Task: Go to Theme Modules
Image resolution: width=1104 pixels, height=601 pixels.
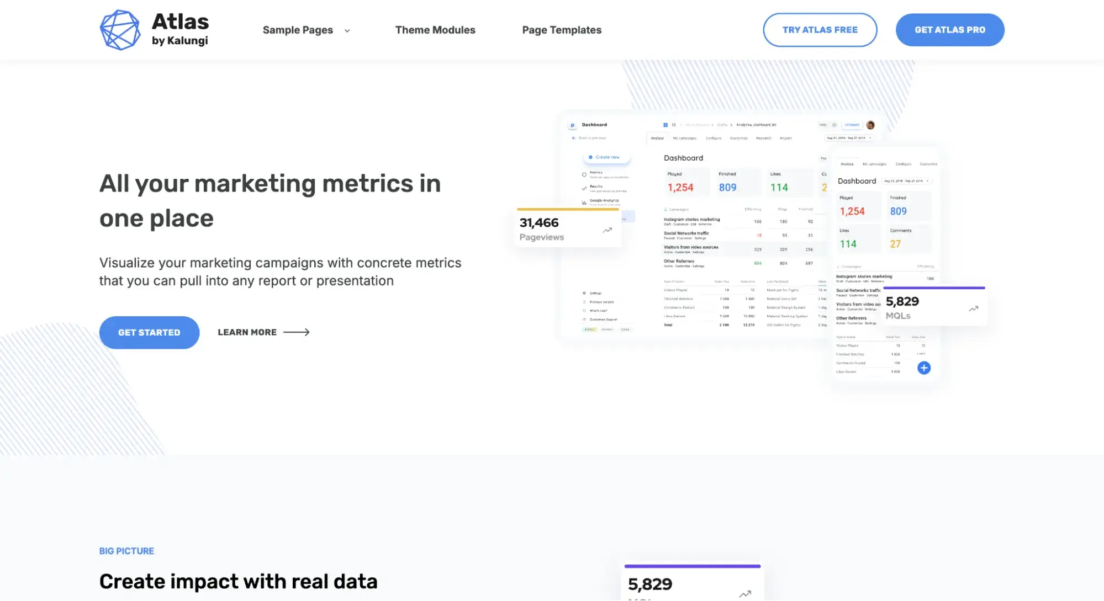Action: (435, 30)
